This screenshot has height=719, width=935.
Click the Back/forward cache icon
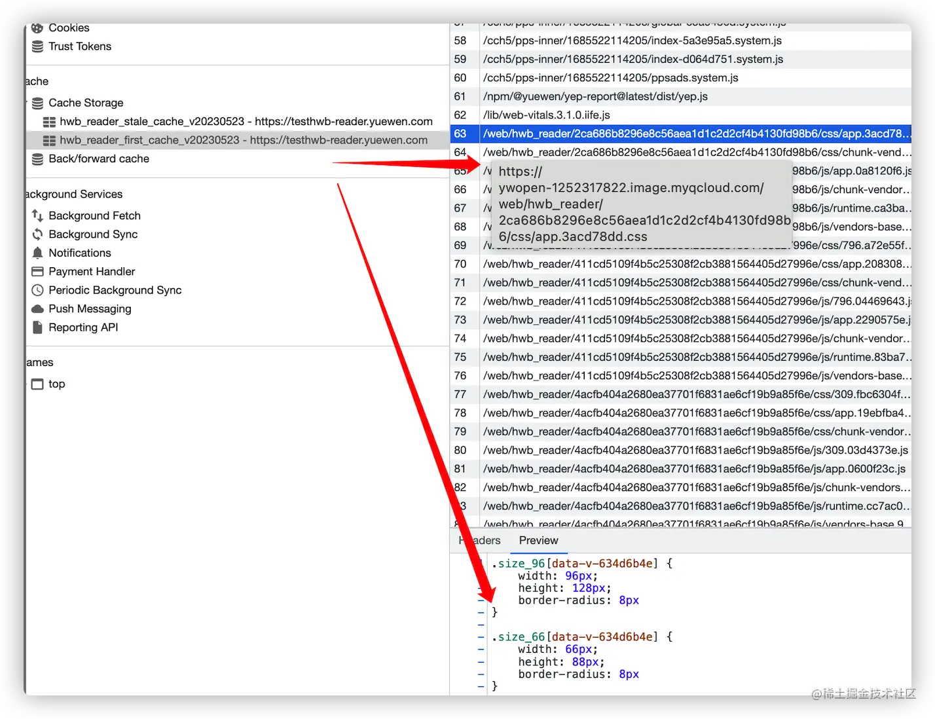tap(37, 159)
